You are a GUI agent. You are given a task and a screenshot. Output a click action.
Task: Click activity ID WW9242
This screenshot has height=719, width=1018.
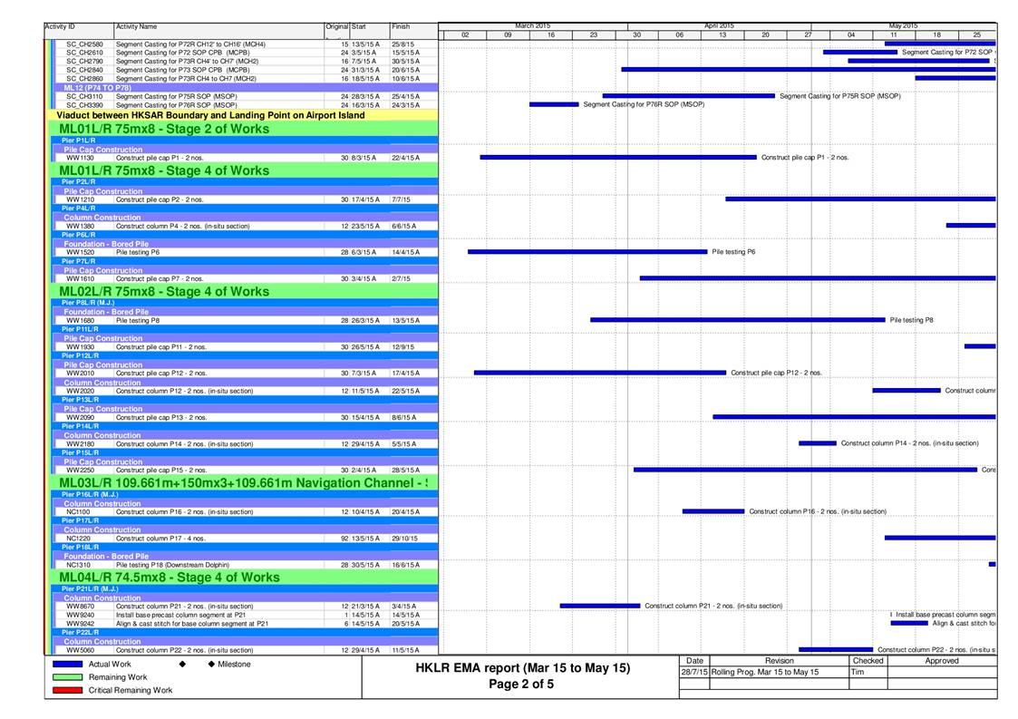80,624
